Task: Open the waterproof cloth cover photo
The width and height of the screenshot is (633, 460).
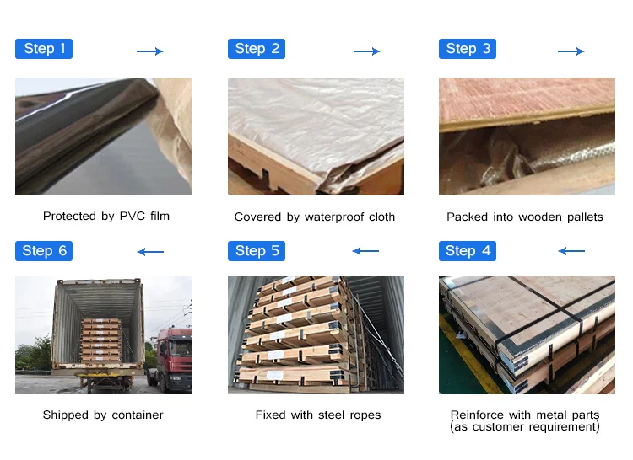Action: pos(316,136)
